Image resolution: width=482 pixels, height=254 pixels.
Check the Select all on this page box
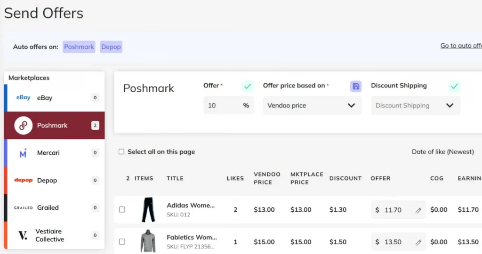pos(121,152)
